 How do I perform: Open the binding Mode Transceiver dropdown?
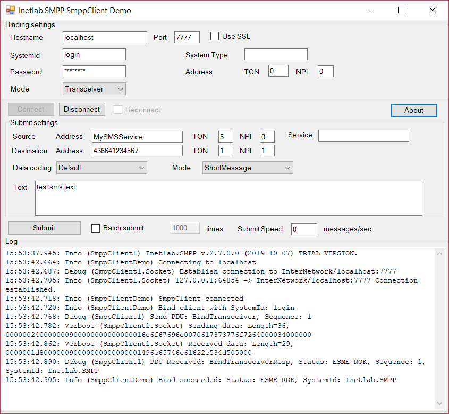pos(94,89)
